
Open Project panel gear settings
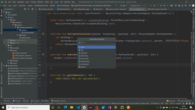tap(33, 9)
